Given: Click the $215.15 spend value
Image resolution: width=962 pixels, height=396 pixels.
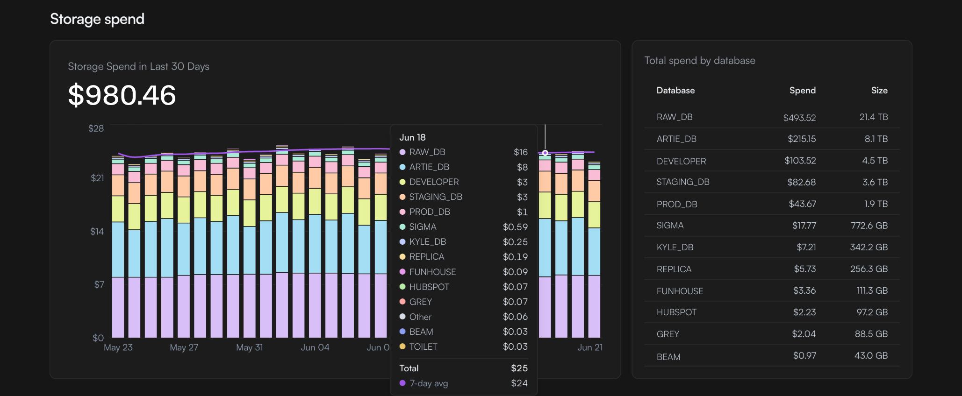Looking at the screenshot, I should [801, 139].
